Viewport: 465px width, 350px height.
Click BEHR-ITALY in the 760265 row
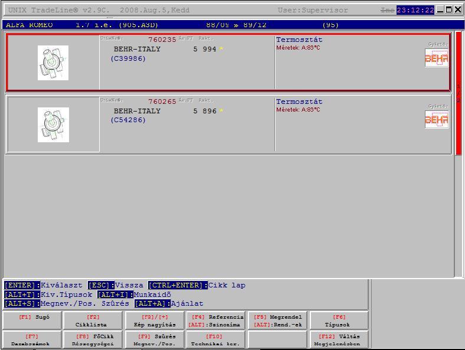coord(137,111)
